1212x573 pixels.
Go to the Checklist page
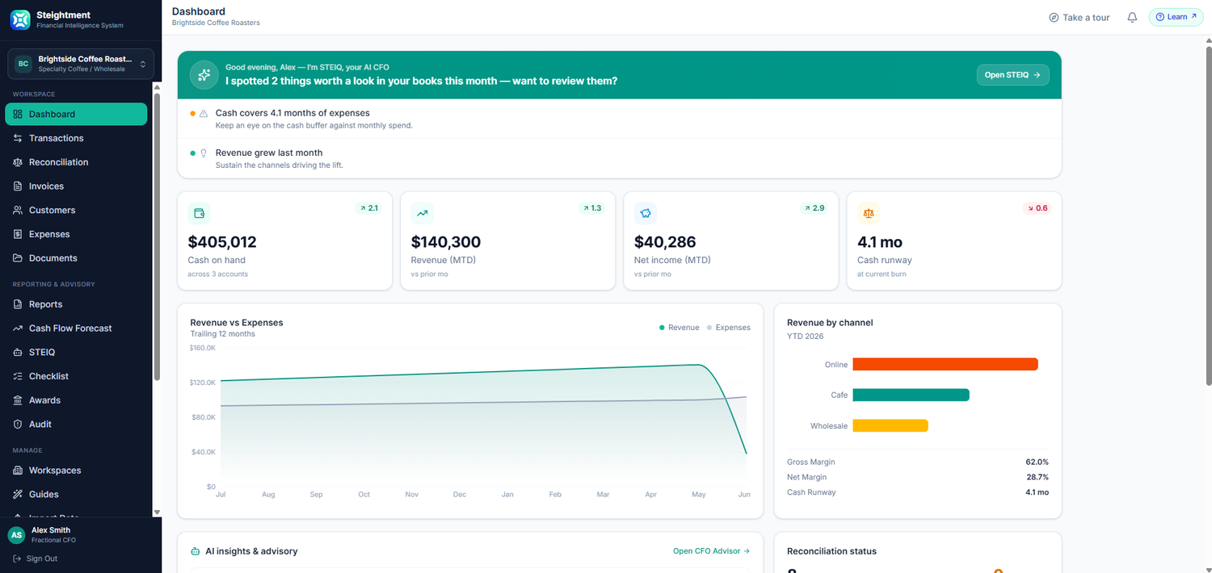tap(76, 376)
